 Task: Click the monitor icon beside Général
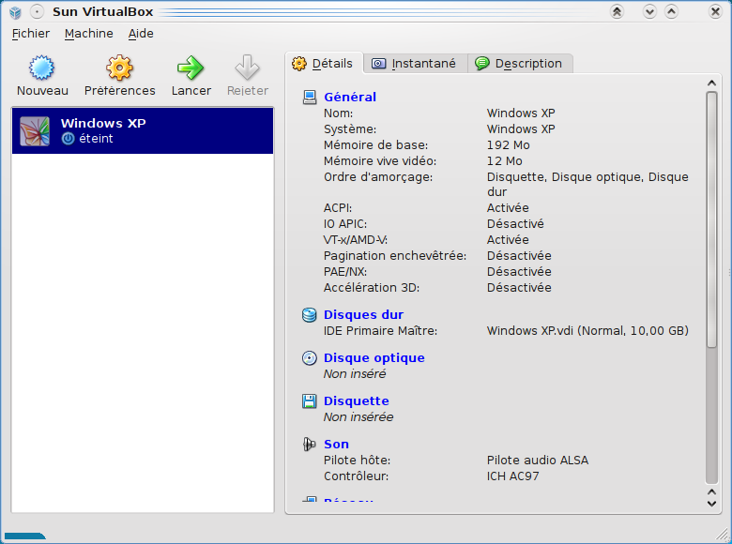coord(310,97)
